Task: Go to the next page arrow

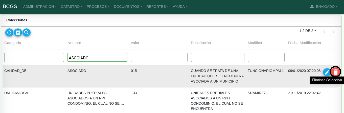Action: coord(333,32)
